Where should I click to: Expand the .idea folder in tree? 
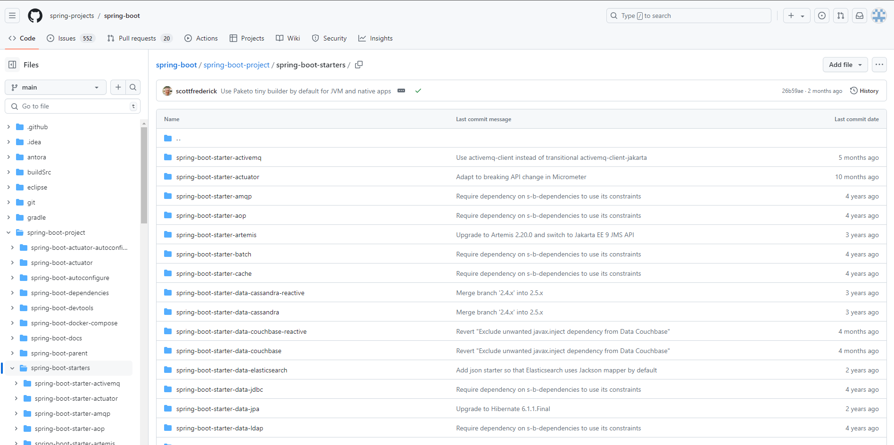[8, 142]
